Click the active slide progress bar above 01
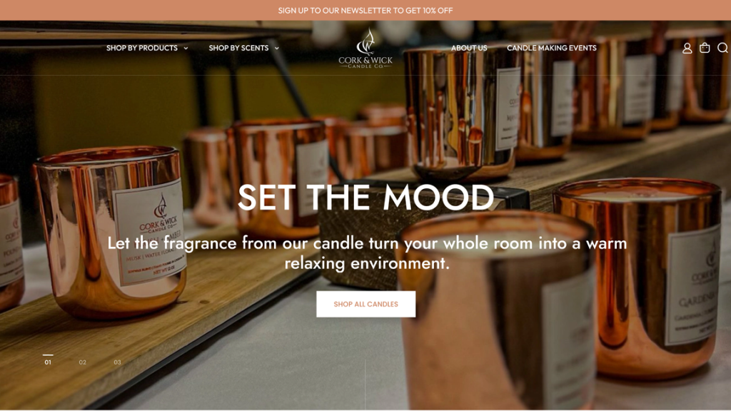This screenshot has width=731, height=413. click(48, 355)
